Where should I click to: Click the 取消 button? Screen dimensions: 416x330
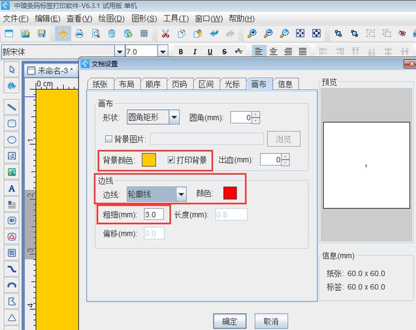(x=271, y=321)
